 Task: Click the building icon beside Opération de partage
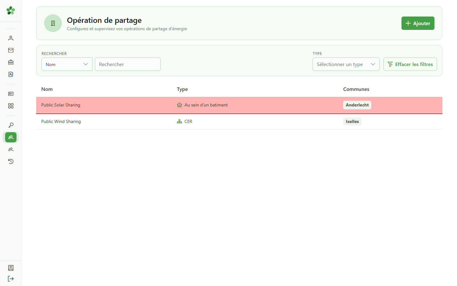(53, 23)
